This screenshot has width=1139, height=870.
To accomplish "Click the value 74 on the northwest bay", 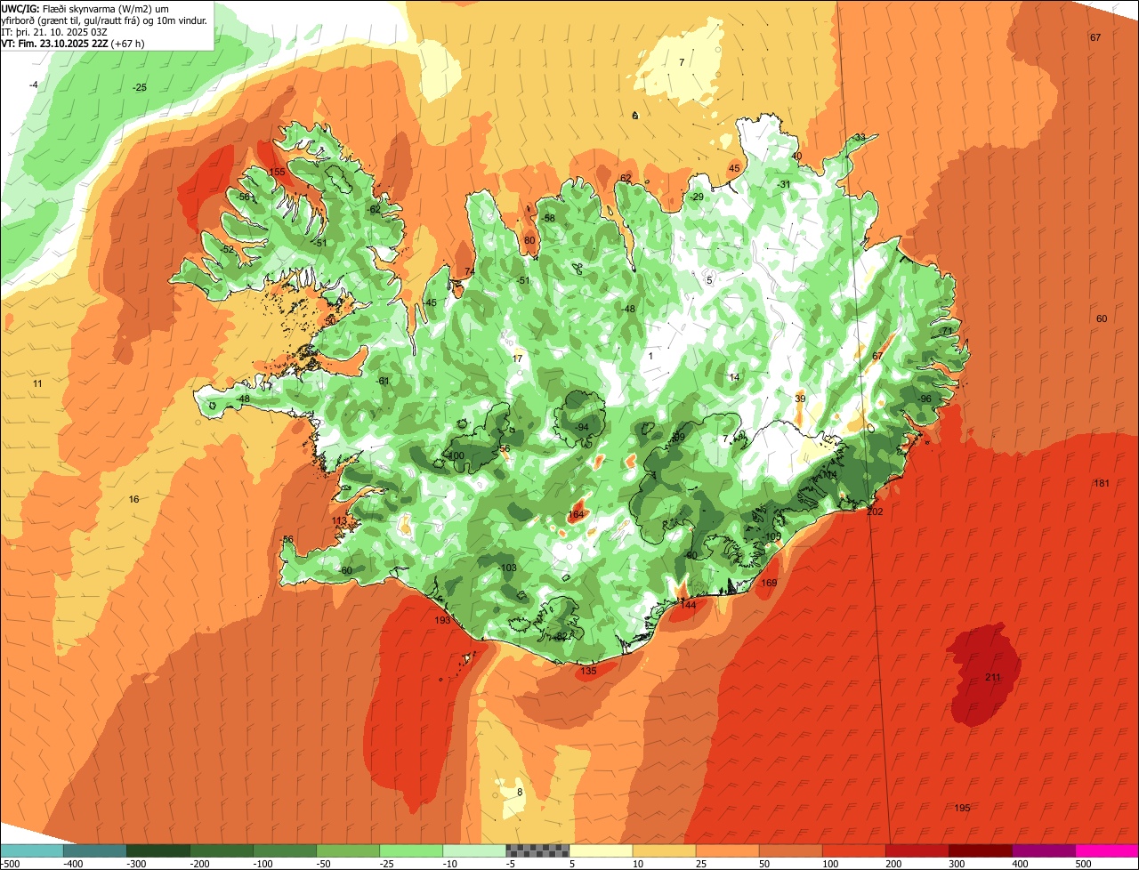I will coord(470,272).
